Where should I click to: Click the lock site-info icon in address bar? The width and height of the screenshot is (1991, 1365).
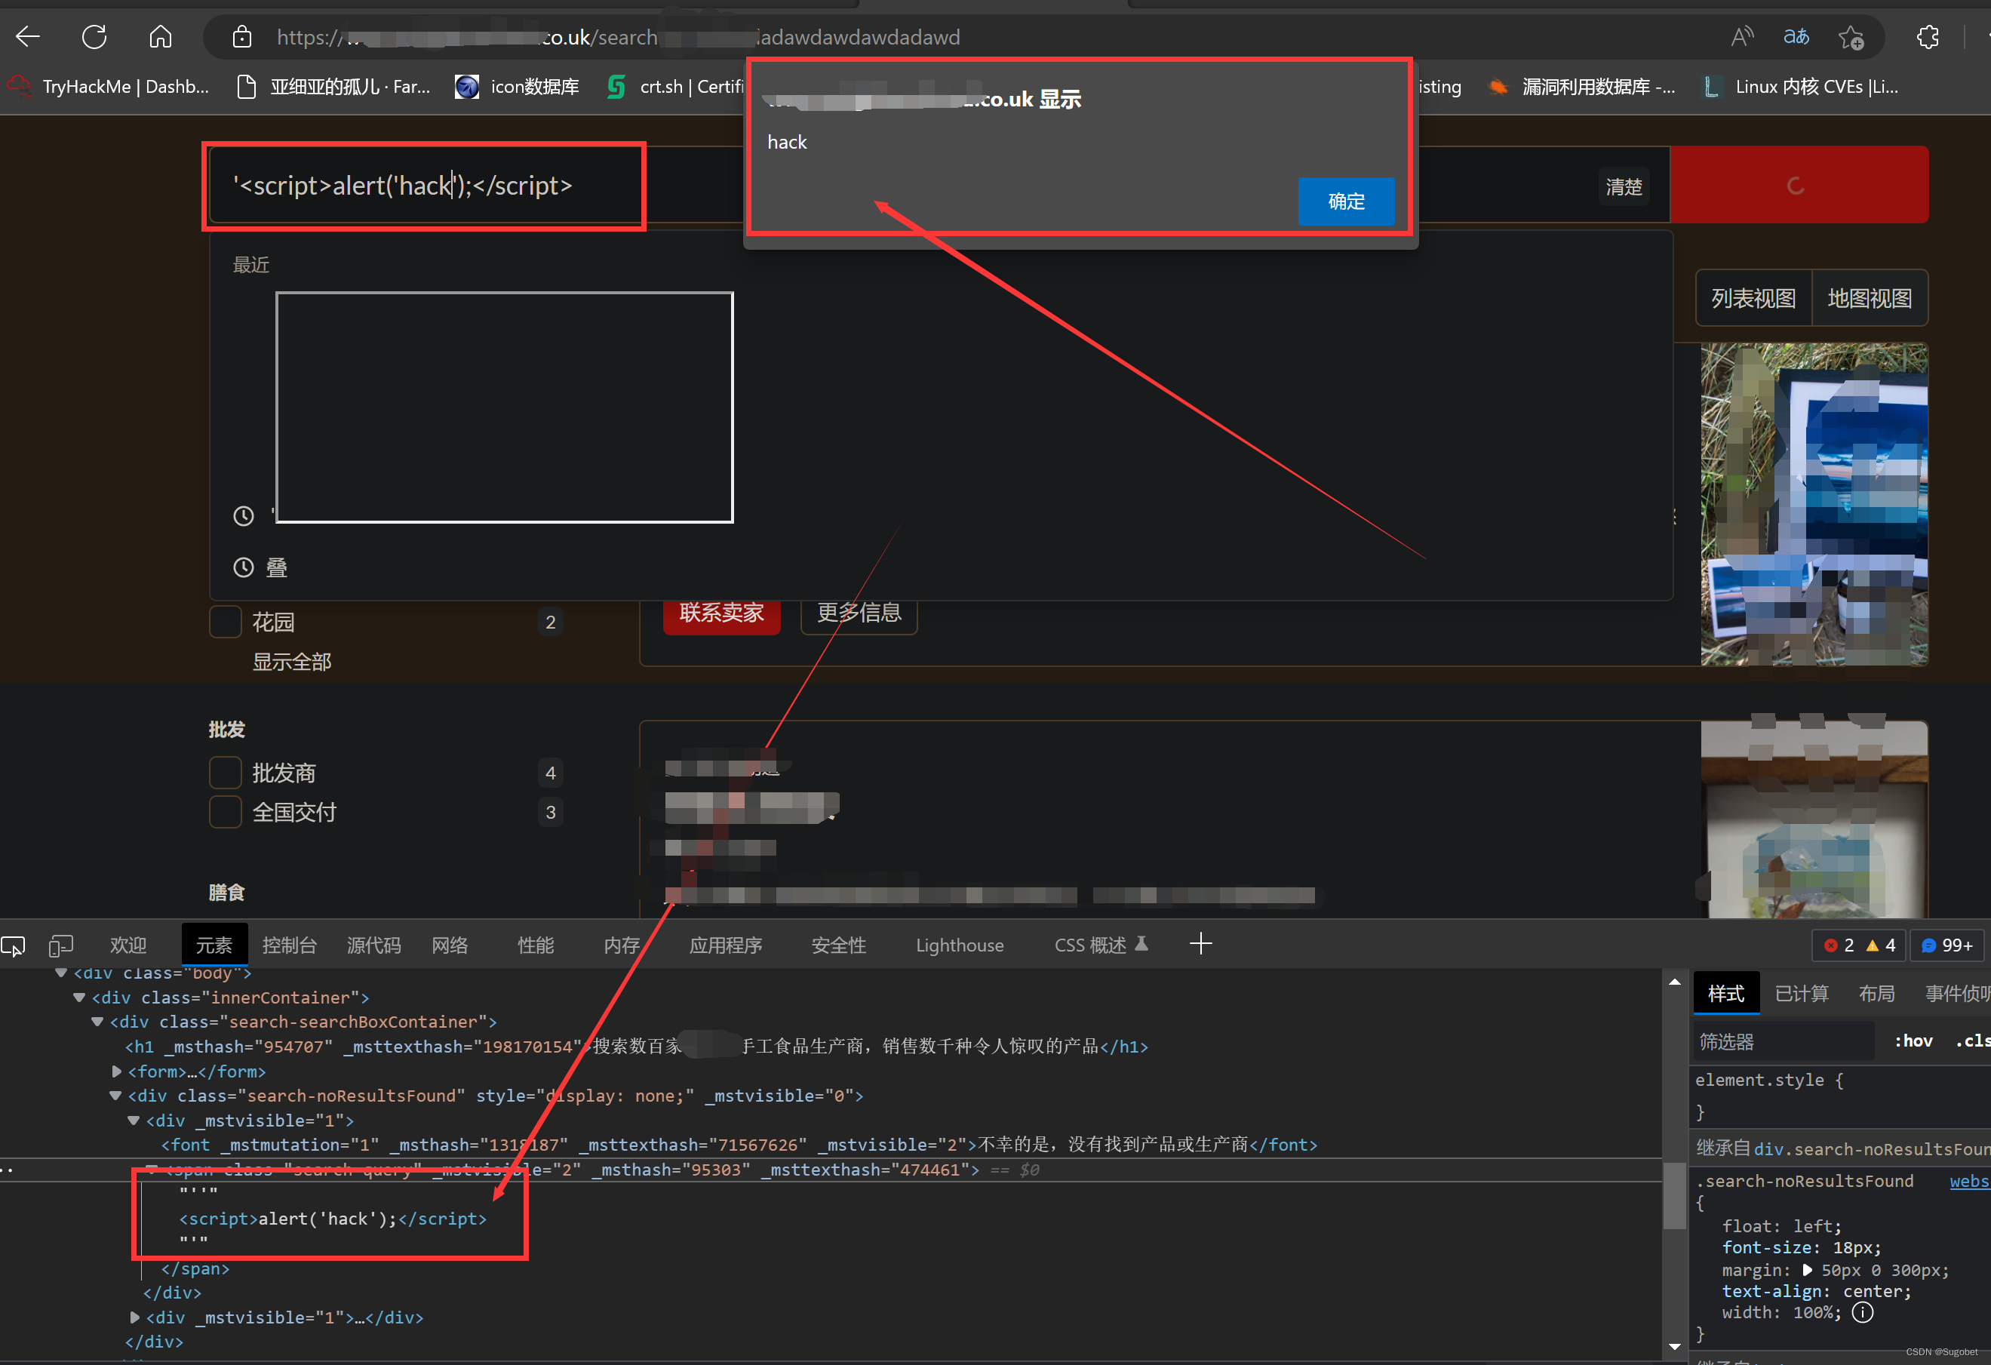pos(241,37)
